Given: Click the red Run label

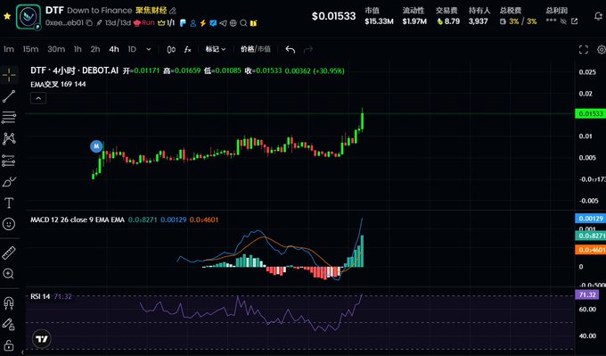Looking at the screenshot, I should pyautogui.click(x=144, y=23).
